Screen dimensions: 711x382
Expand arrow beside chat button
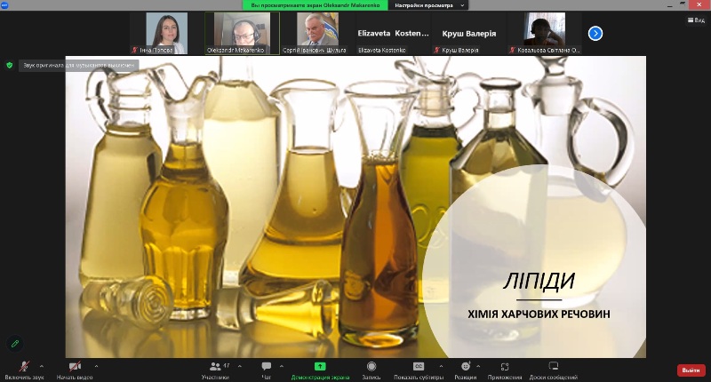click(282, 366)
